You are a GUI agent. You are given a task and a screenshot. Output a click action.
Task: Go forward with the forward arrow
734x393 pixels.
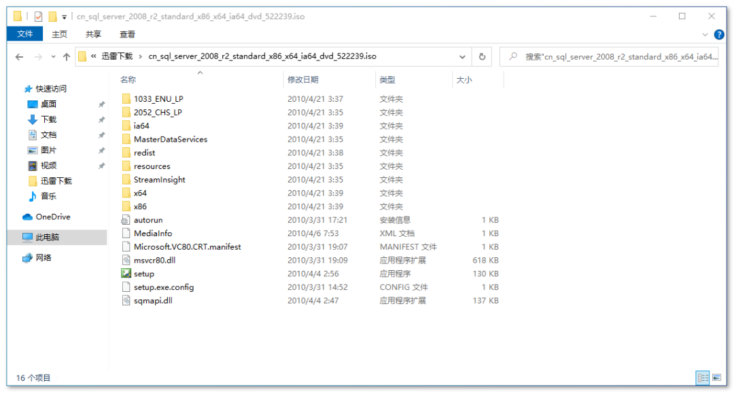click(38, 56)
